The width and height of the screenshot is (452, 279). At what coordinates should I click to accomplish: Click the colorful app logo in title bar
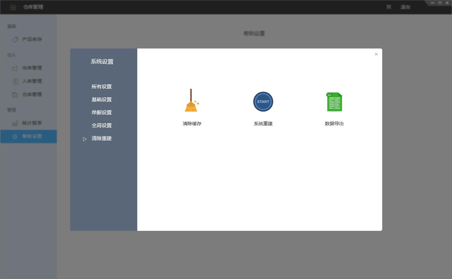(13, 7)
